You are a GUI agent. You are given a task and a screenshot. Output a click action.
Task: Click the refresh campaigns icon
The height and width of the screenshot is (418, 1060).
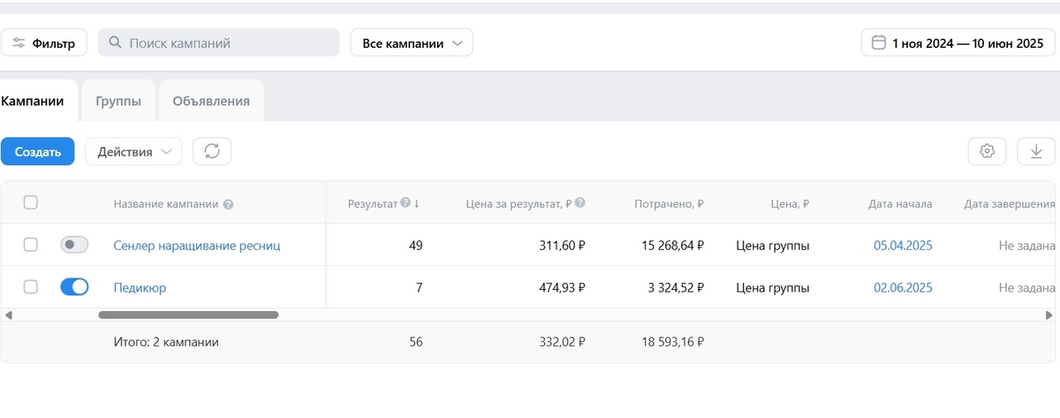coord(212,151)
